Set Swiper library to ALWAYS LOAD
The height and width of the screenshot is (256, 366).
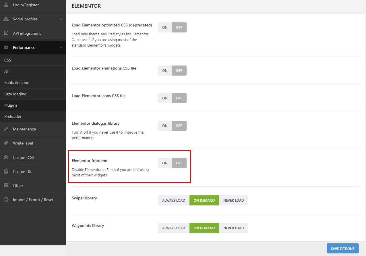(x=174, y=201)
